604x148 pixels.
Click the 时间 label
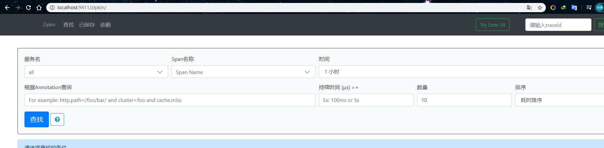point(324,59)
